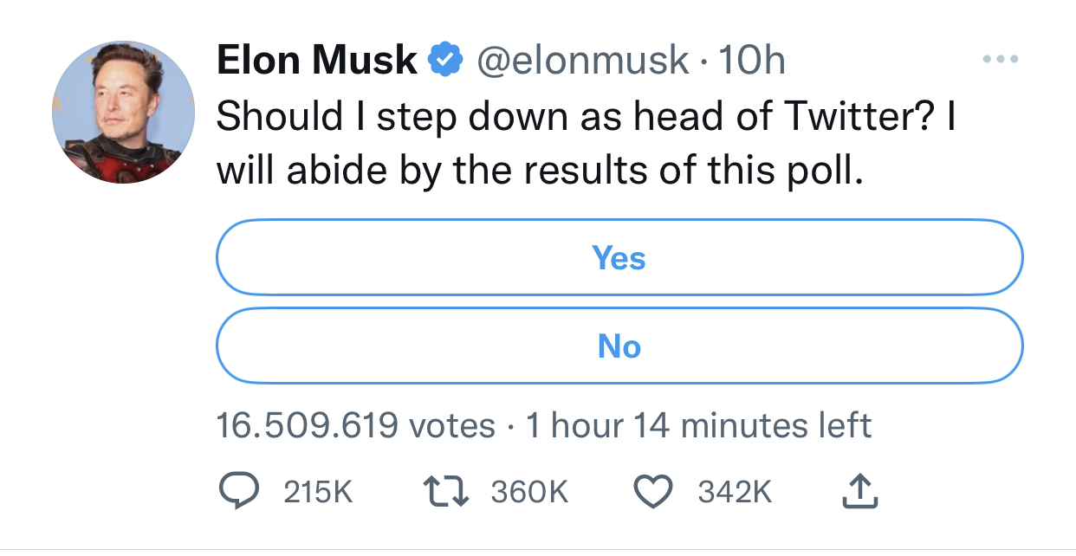
Task: Open the three-dot more options menu
Action: (x=1001, y=60)
